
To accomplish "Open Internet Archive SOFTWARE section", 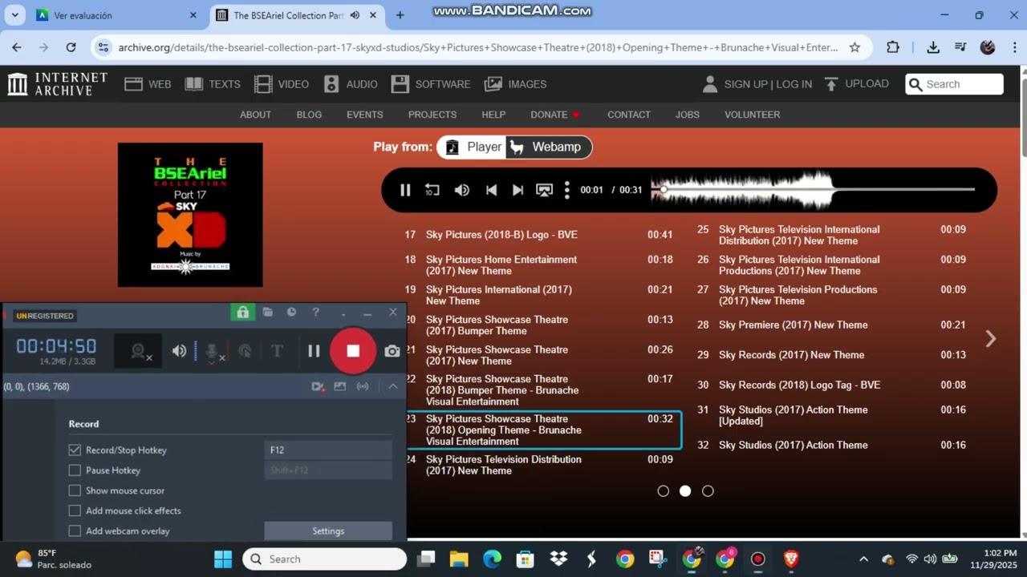I will pos(431,84).
